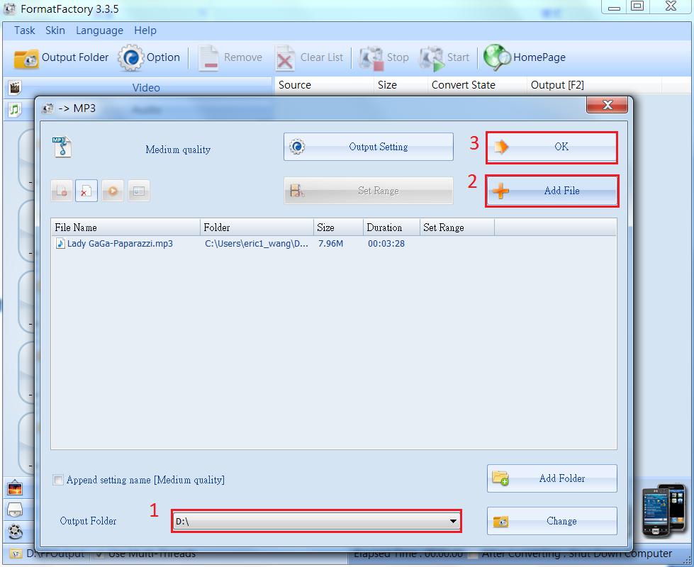Image resolution: width=694 pixels, height=567 pixels.
Task: Click the Remove toolbar icon
Action: (208, 57)
